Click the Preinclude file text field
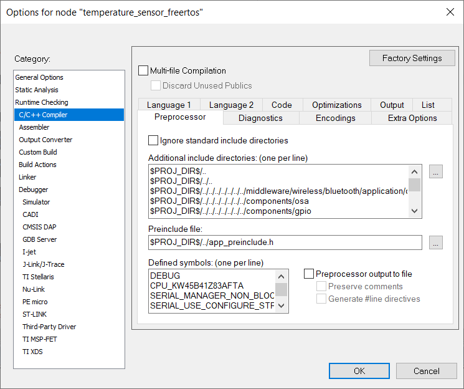Image resolution: width=464 pixels, height=389 pixels. [285, 242]
